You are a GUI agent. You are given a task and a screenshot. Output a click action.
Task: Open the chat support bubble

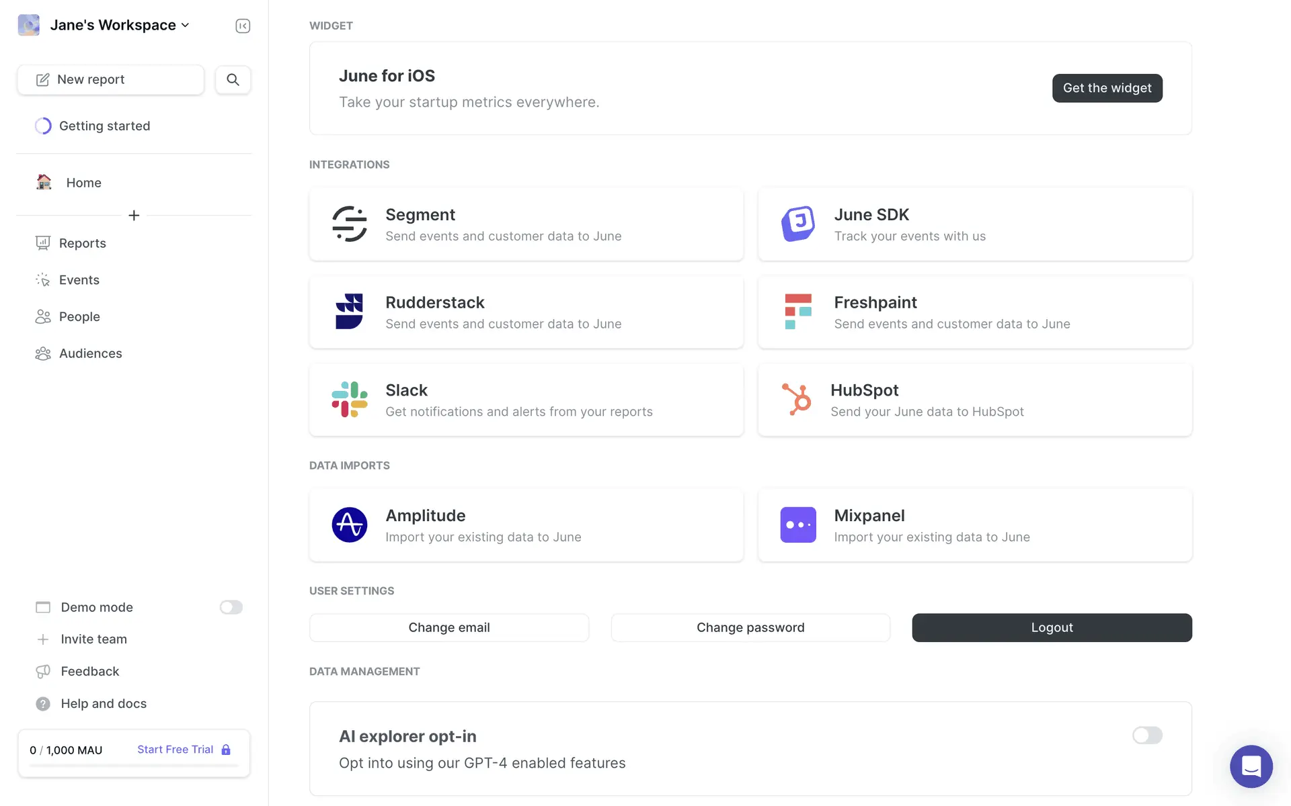click(1251, 766)
